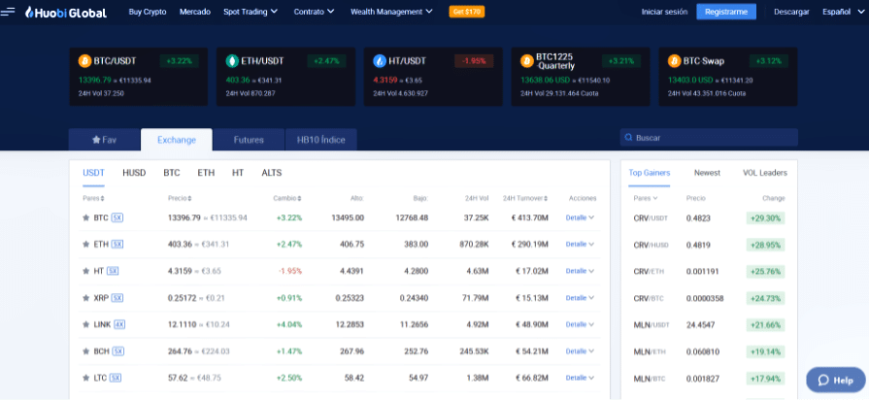The height and width of the screenshot is (400, 869).
Task: Click the 5X leverage badge for BTC
Action: (x=117, y=217)
